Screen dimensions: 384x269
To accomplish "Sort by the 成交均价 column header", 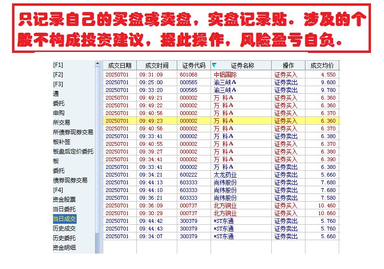I will pyautogui.click(x=322, y=65).
